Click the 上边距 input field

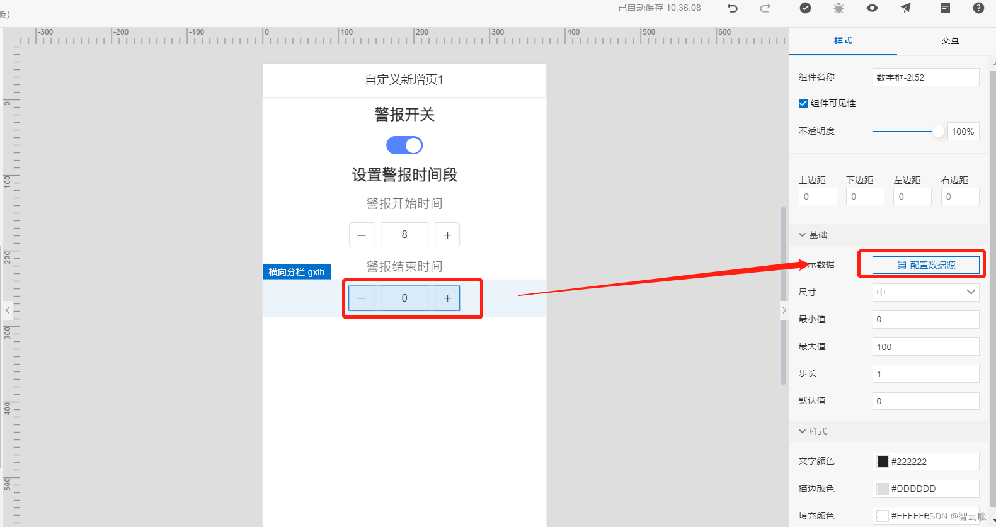tap(818, 196)
